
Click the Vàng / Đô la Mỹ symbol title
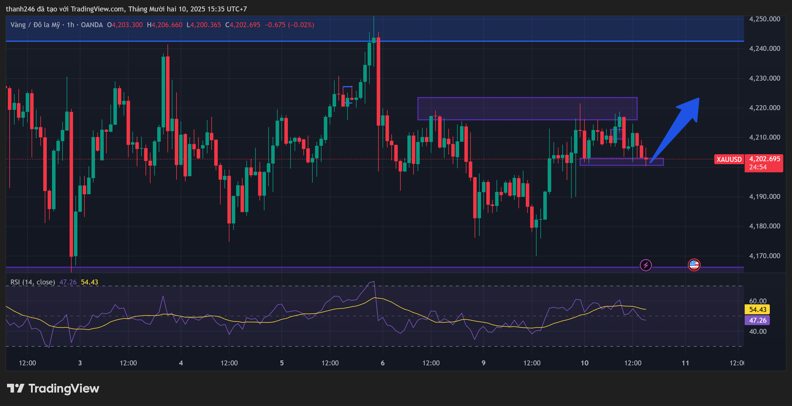[35, 25]
